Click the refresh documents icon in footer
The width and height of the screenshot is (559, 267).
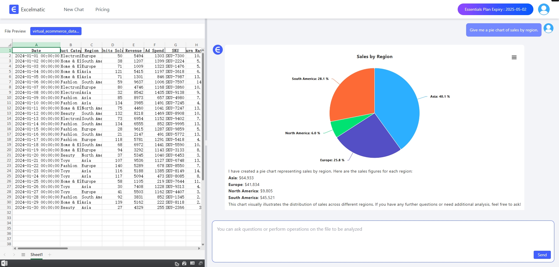point(177,264)
